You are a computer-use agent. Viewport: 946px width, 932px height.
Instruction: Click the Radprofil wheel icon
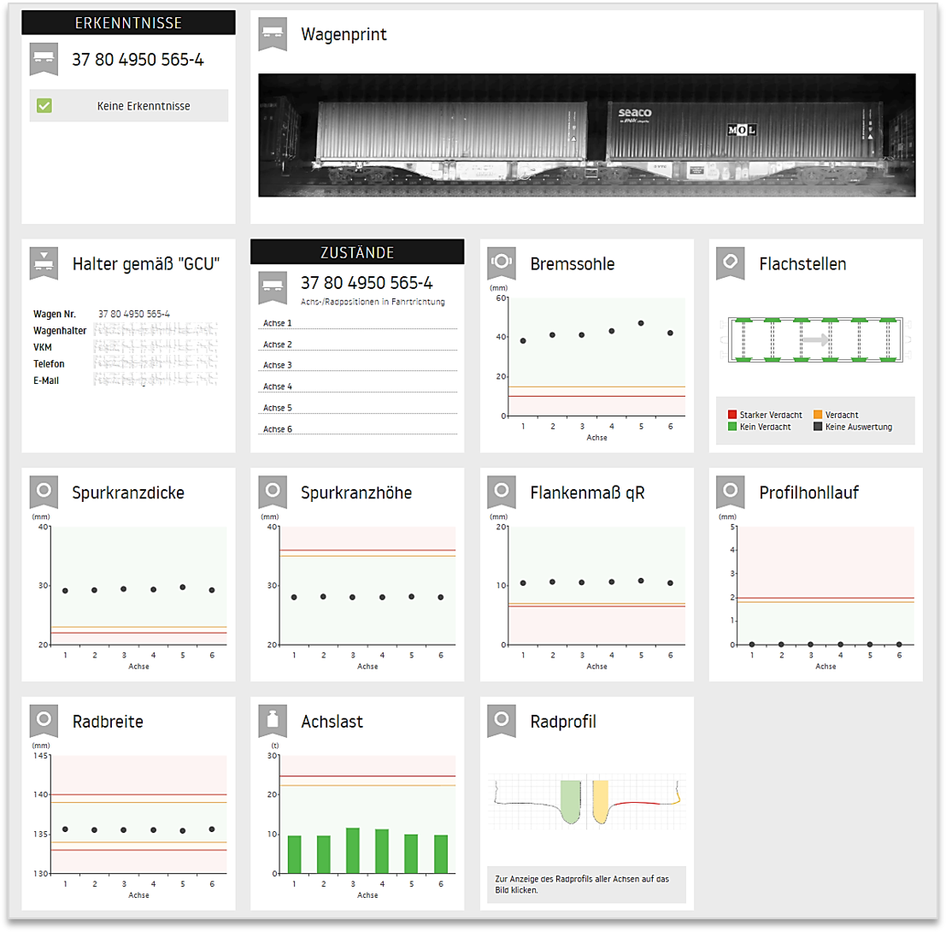(x=502, y=722)
